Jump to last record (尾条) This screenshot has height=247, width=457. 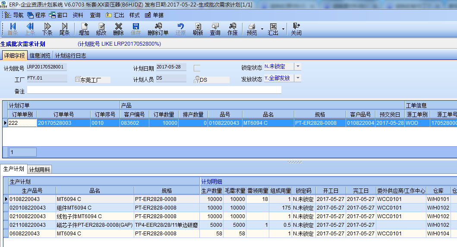64,29
